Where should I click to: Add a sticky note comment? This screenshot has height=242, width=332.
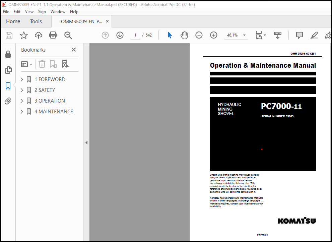click(299, 35)
